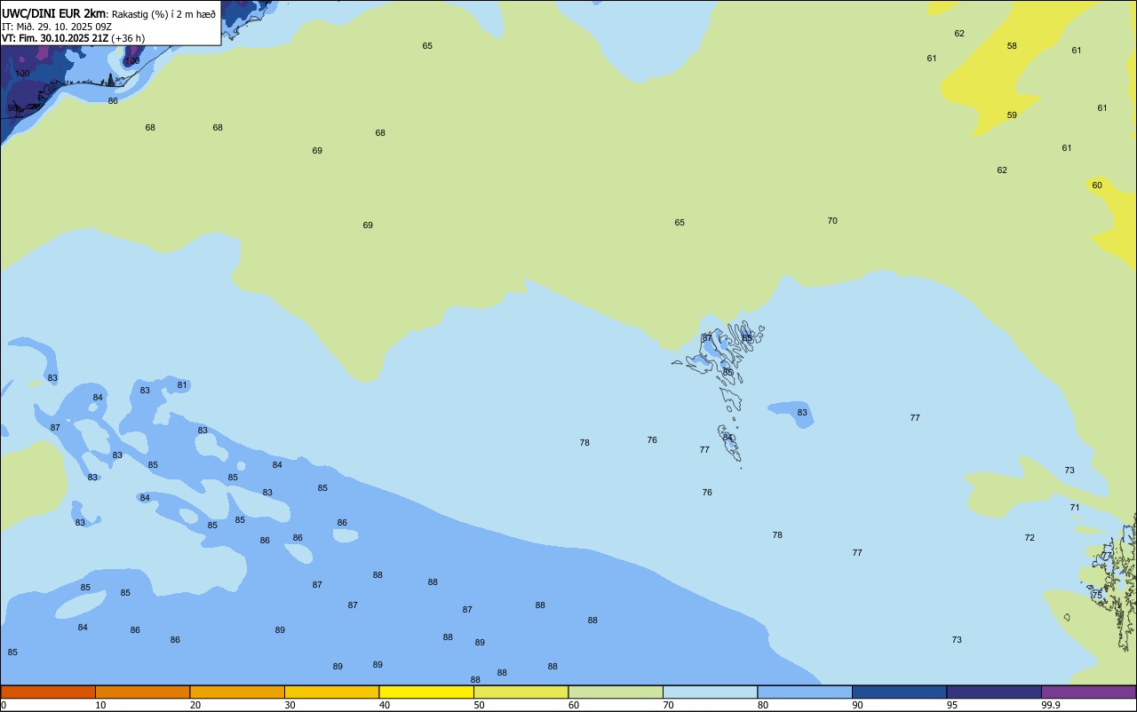Click the 'VT: Fim. 30.10.2025 21Z (+36 h)' line
The height and width of the screenshot is (712, 1137).
[73, 38]
